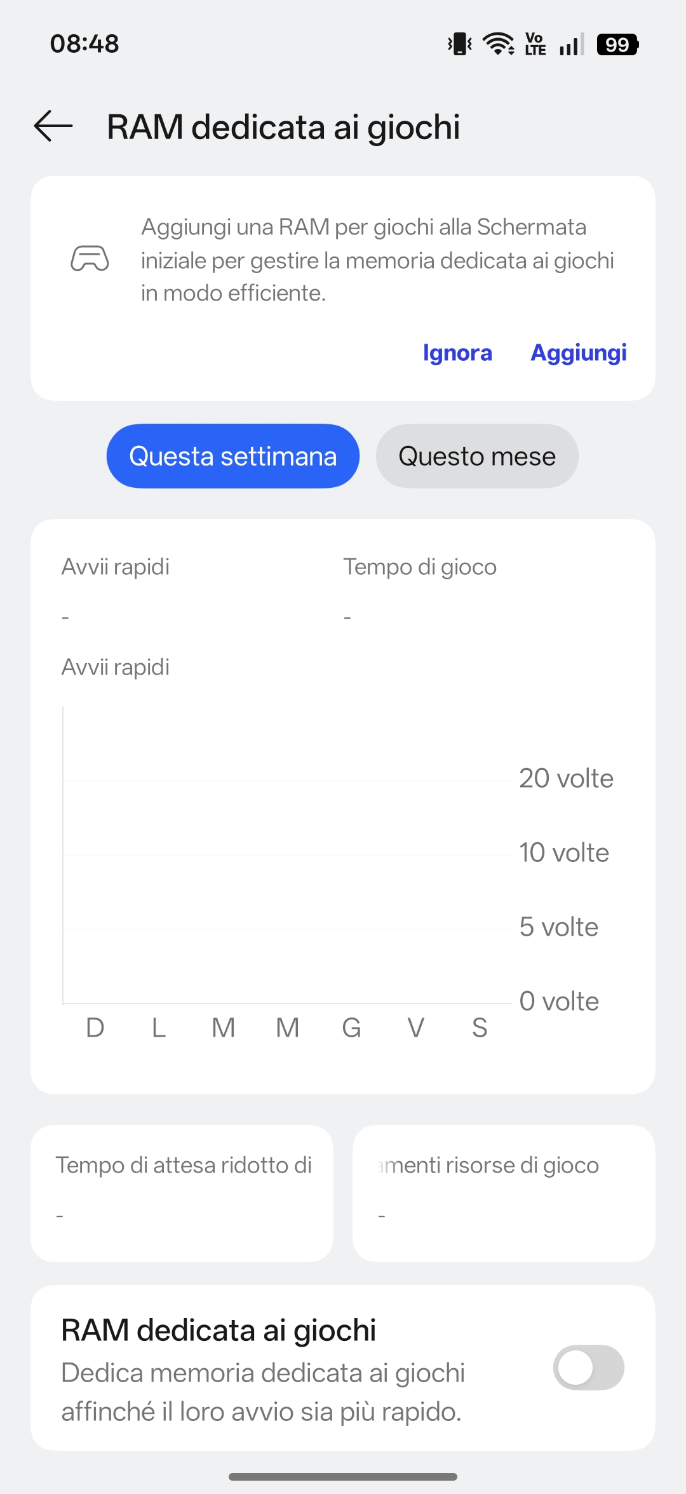Tap the 20 volte chart axis label

566,778
